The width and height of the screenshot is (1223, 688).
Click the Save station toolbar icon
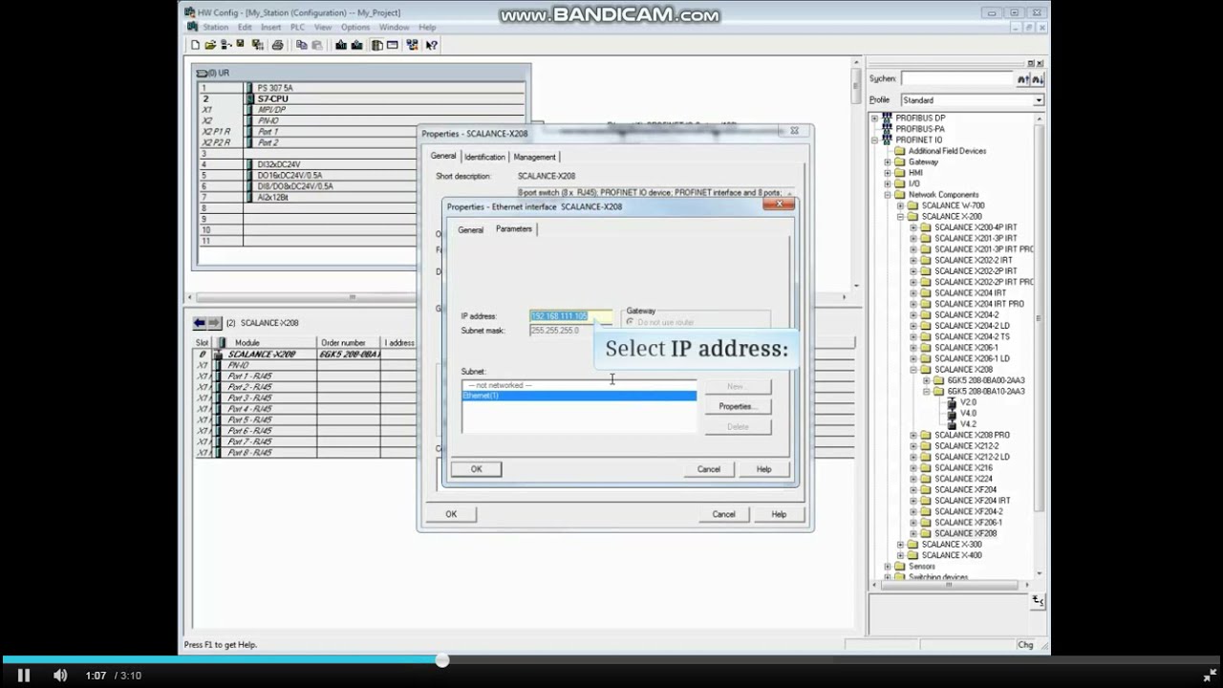(240, 43)
